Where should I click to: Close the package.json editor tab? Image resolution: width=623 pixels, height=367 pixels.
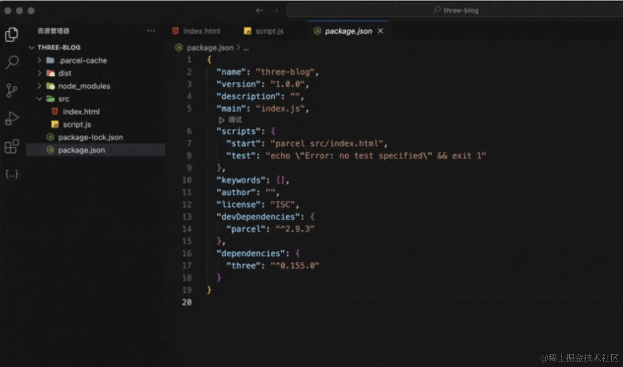(380, 31)
